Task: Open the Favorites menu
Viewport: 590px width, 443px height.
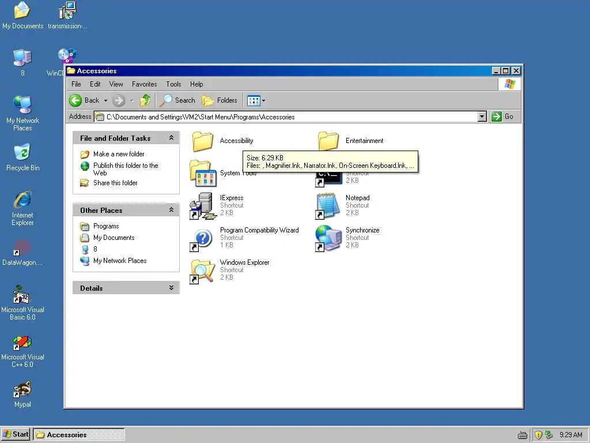Action: [x=144, y=84]
